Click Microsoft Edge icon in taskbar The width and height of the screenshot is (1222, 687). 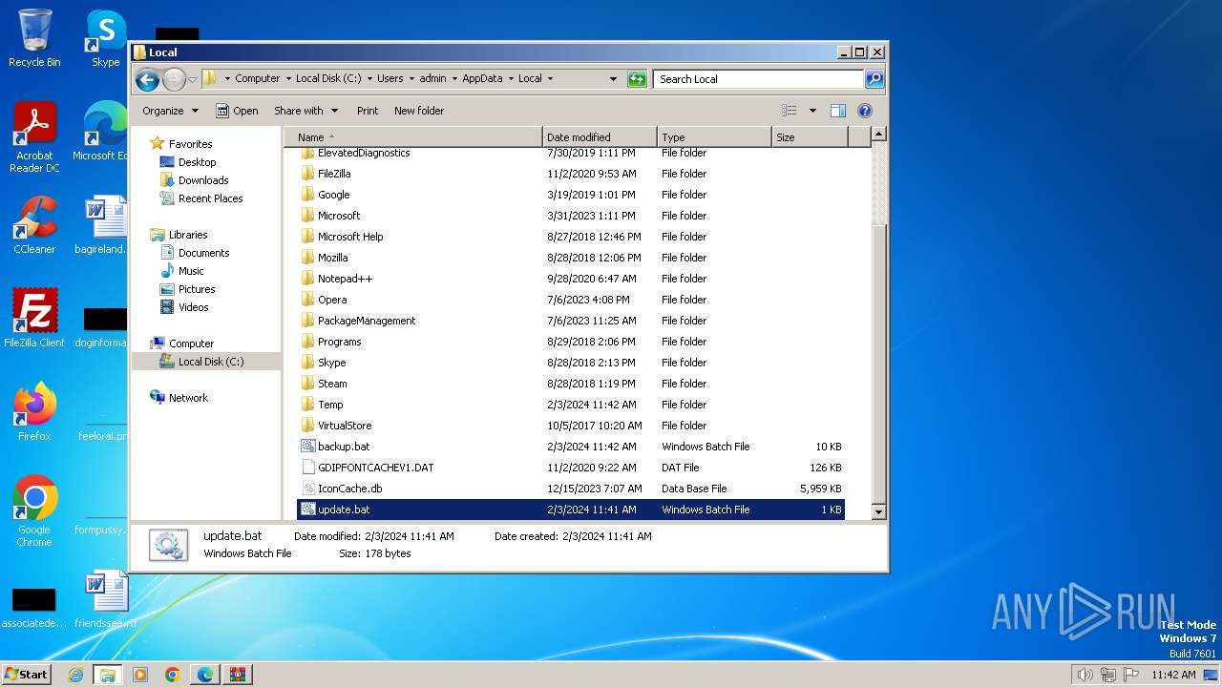click(x=205, y=675)
